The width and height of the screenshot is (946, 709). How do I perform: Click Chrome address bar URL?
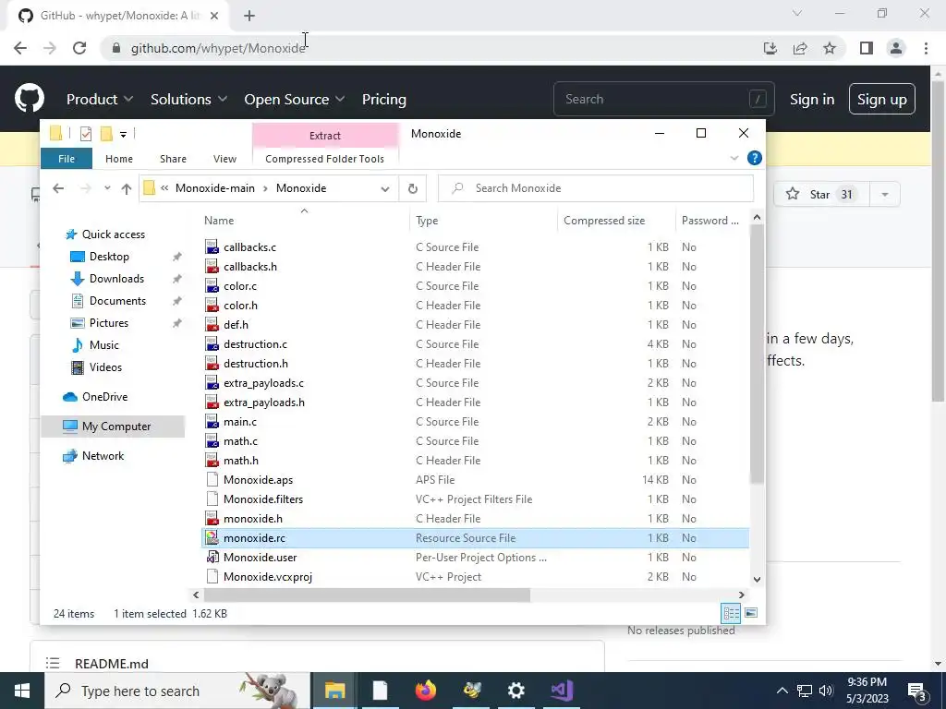(x=218, y=48)
